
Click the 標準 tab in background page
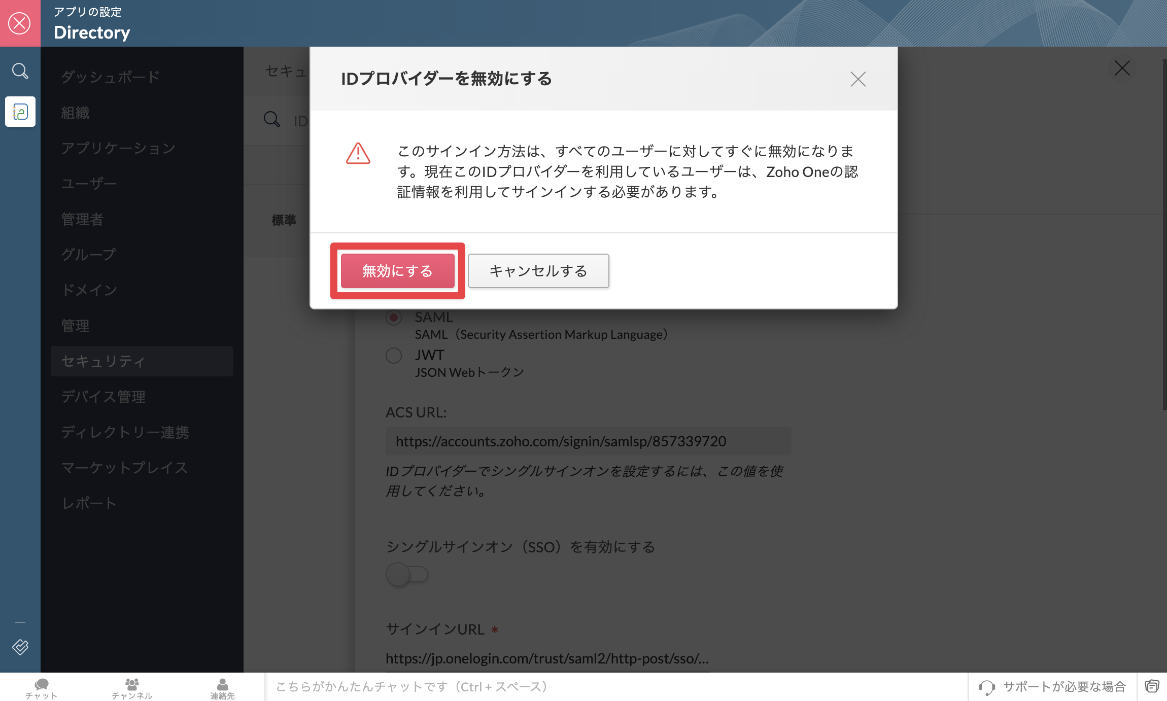(x=284, y=220)
